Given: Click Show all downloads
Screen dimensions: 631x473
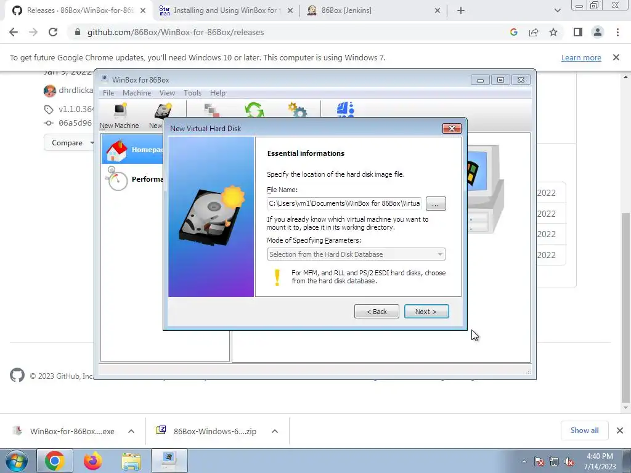Looking at the screenshot, I should coord(584,431).
